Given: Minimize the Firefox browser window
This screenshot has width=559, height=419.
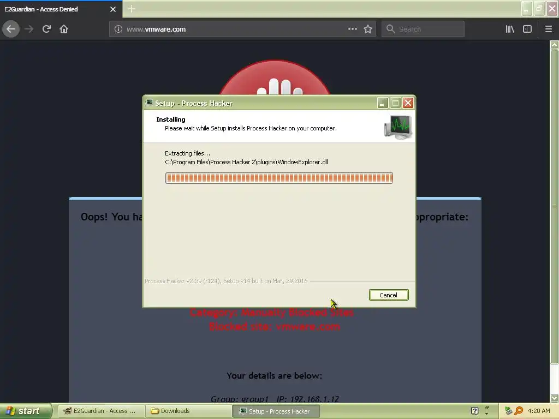Looking at the screenshot, I should pyautogui.click(x=527, y=9).
